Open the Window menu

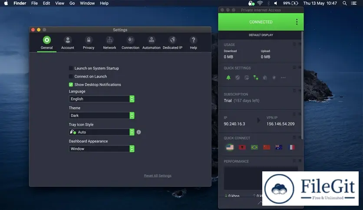point(87,3)
